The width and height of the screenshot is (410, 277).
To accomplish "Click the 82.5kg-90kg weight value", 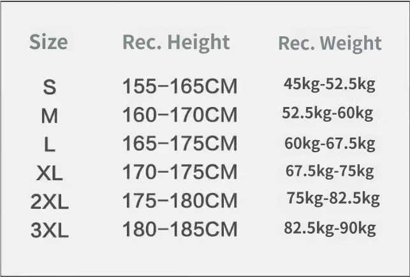I will pos(330,229).
